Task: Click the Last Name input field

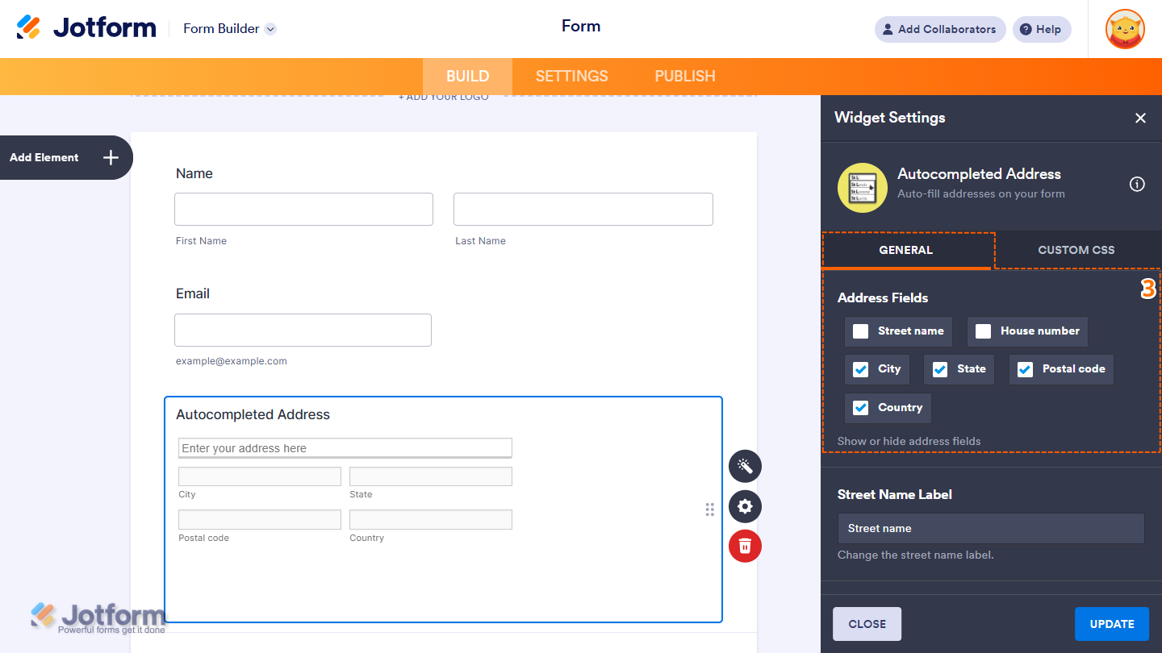Action: point(583,209)
